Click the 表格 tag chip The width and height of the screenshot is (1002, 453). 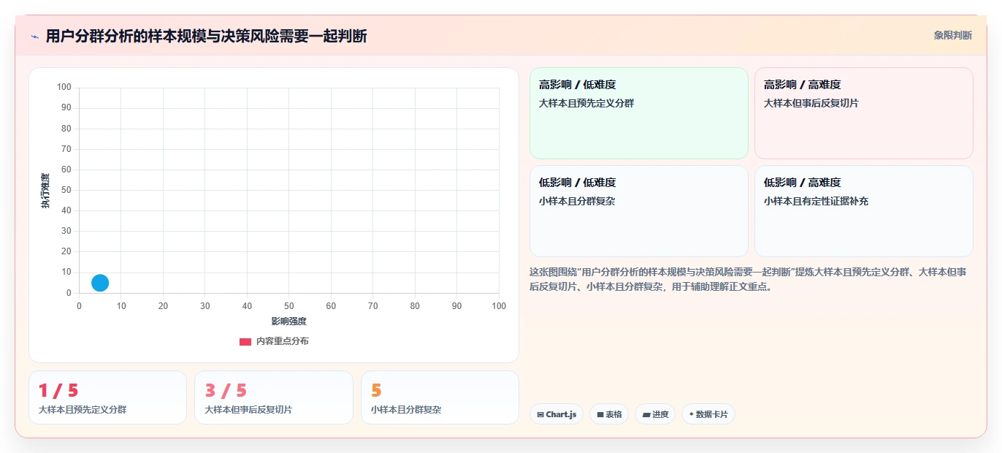(609, 414)
